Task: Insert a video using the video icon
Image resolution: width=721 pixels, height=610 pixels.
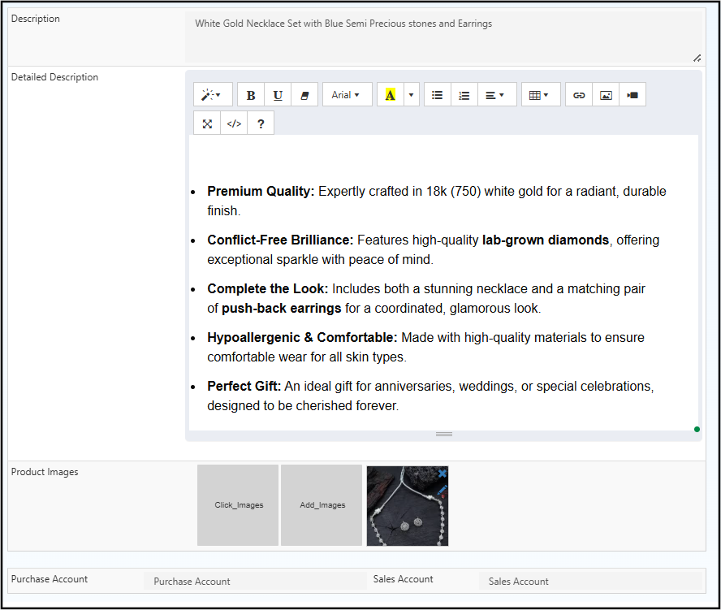Action: pos(632,95)
